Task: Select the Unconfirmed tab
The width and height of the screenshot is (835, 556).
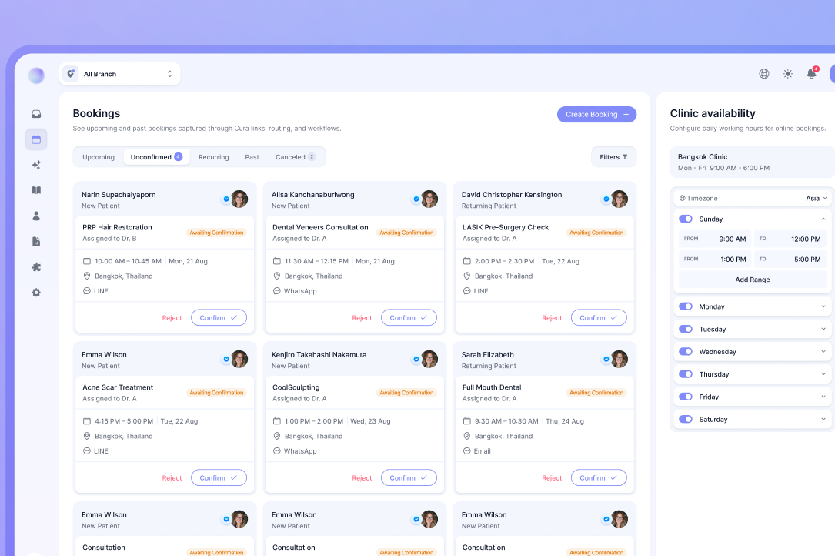Action: 156,157
